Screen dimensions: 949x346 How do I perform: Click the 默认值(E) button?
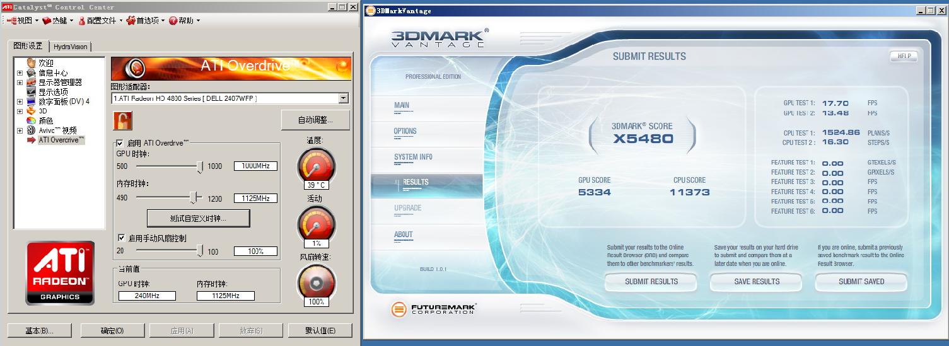tap(320, 331)
